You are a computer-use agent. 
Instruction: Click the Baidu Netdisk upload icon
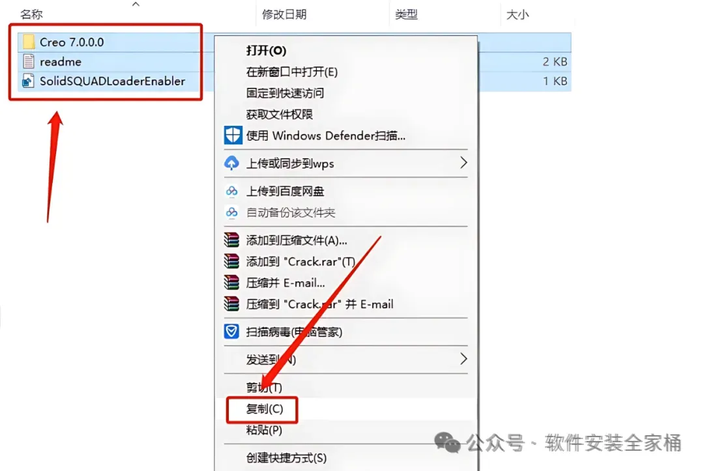point(231,191)
